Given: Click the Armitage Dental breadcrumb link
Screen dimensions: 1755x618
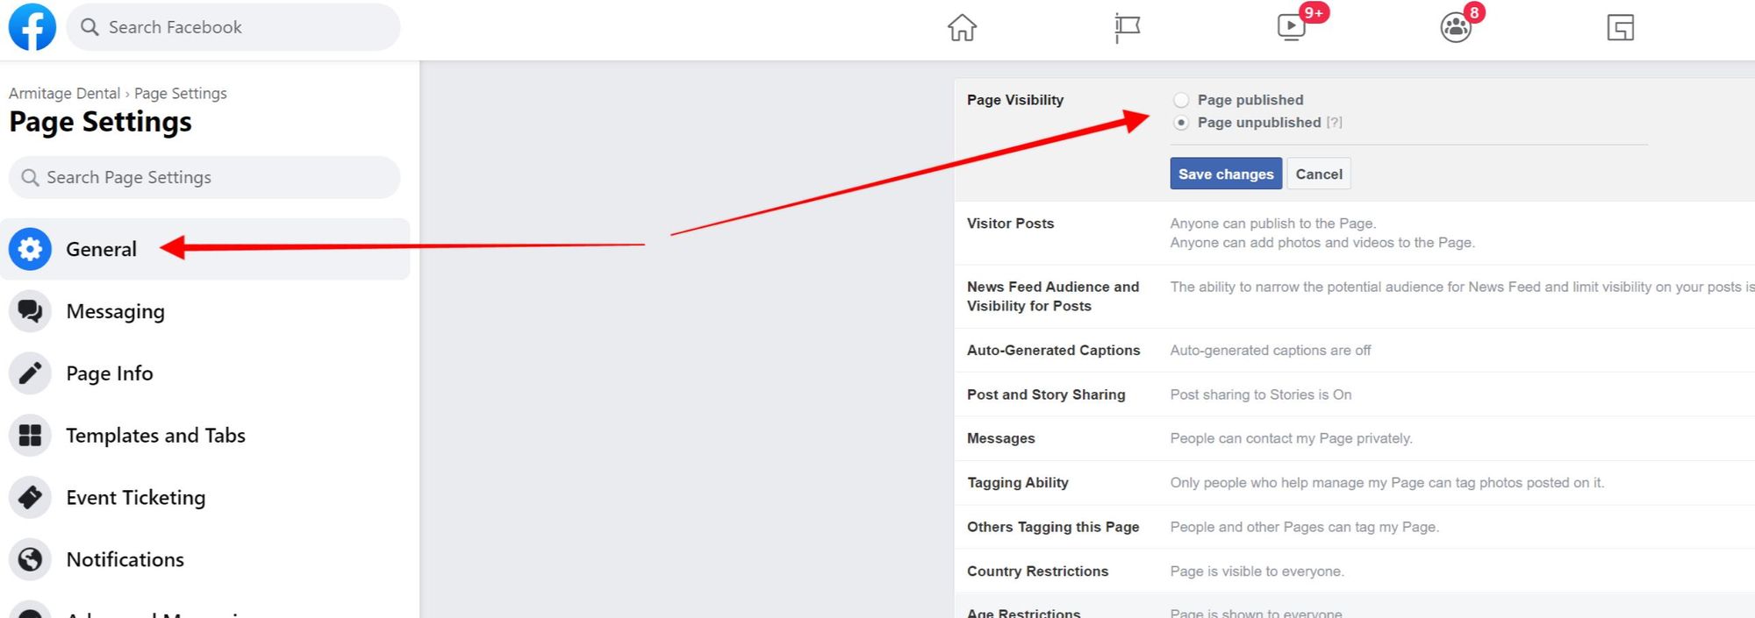Looking at the screenshot, I should coord(64,94).
